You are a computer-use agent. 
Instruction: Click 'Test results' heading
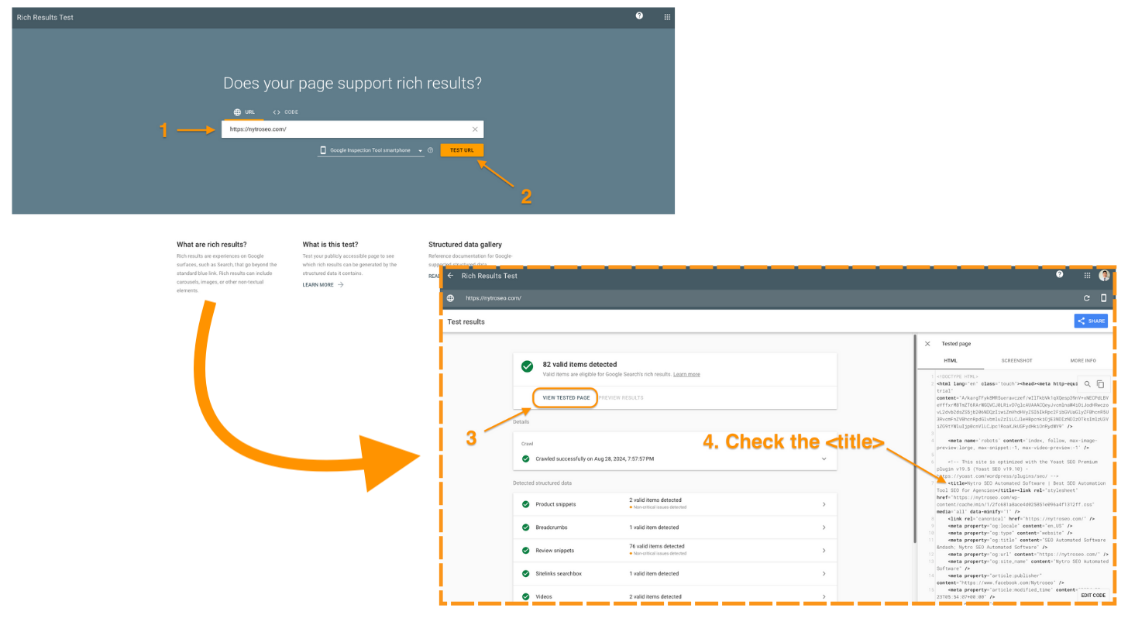[x=466, y=321]
